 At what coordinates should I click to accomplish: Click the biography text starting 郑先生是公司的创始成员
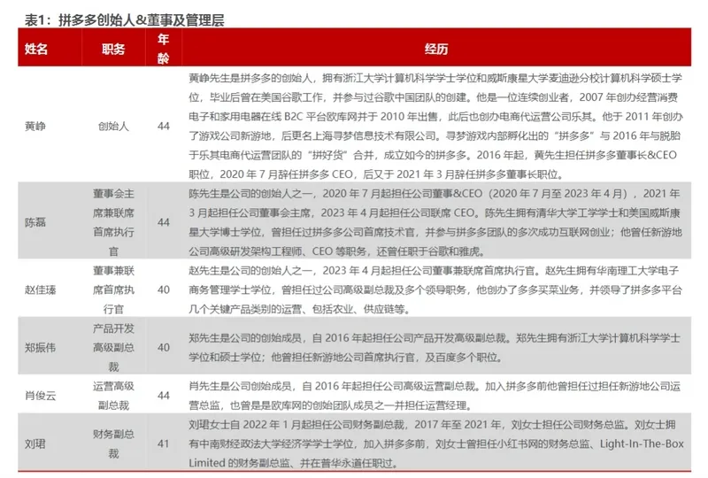click(x=435, y=347)
